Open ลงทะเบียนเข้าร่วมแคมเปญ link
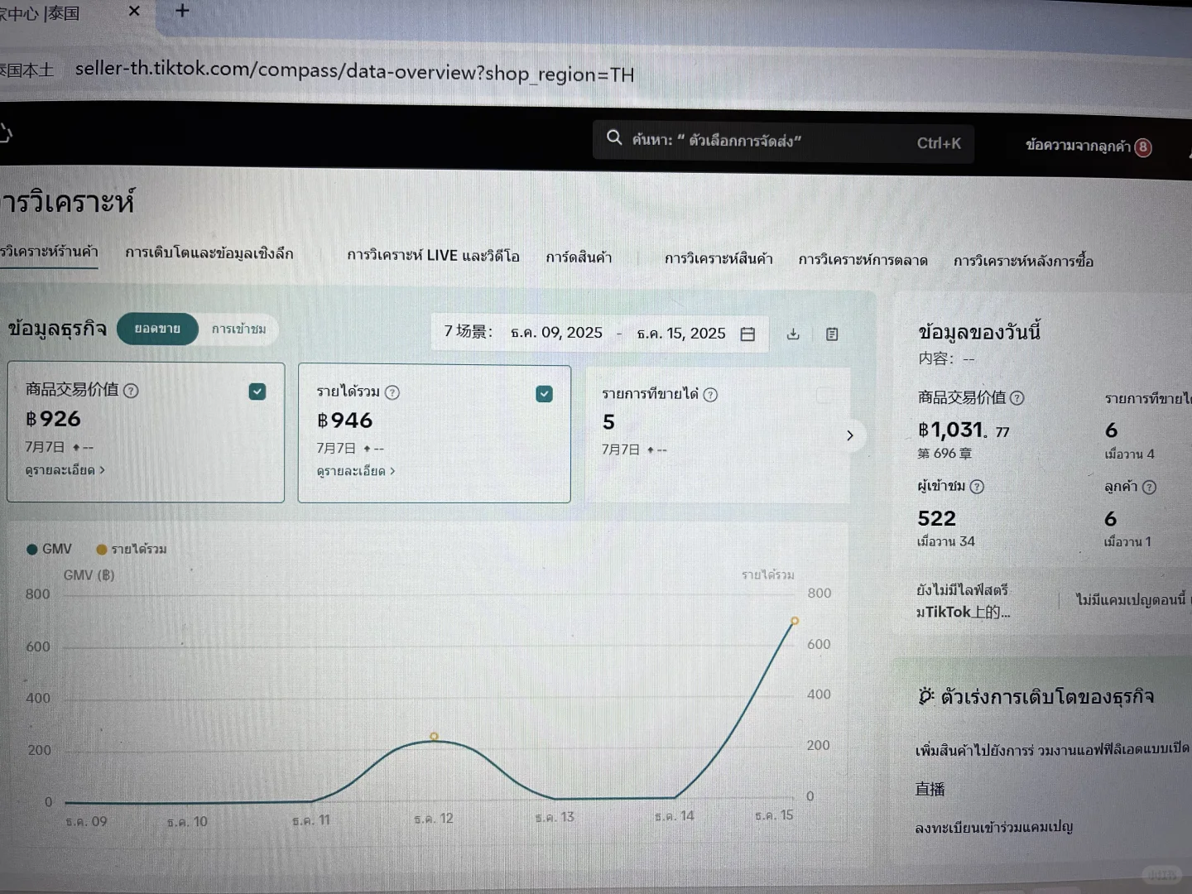 tap(993, 827)
